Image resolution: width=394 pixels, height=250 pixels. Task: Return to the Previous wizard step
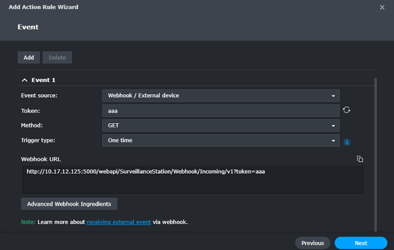[313, 243]
